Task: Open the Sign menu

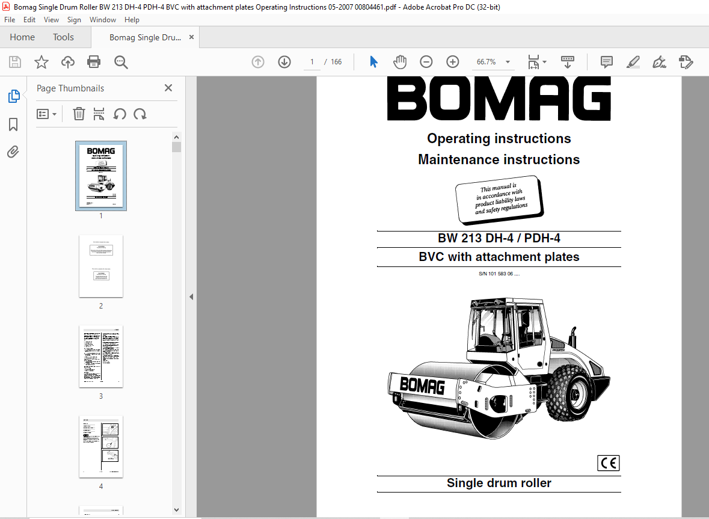Action: click(74, 20)
